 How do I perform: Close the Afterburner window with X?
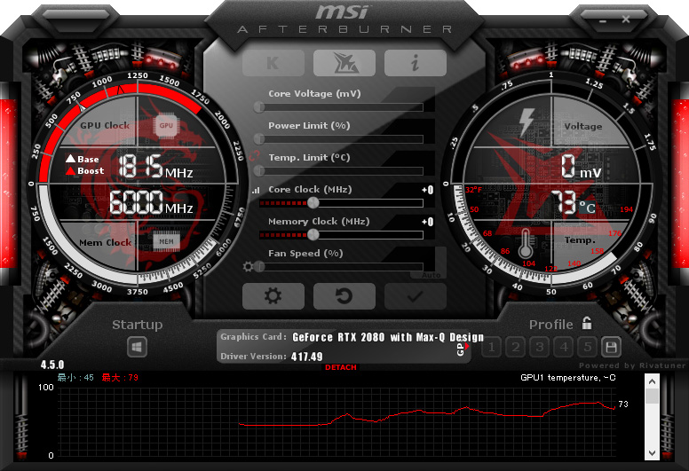626,20
